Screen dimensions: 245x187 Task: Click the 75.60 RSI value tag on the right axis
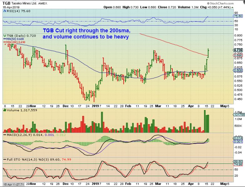[238, 16]
